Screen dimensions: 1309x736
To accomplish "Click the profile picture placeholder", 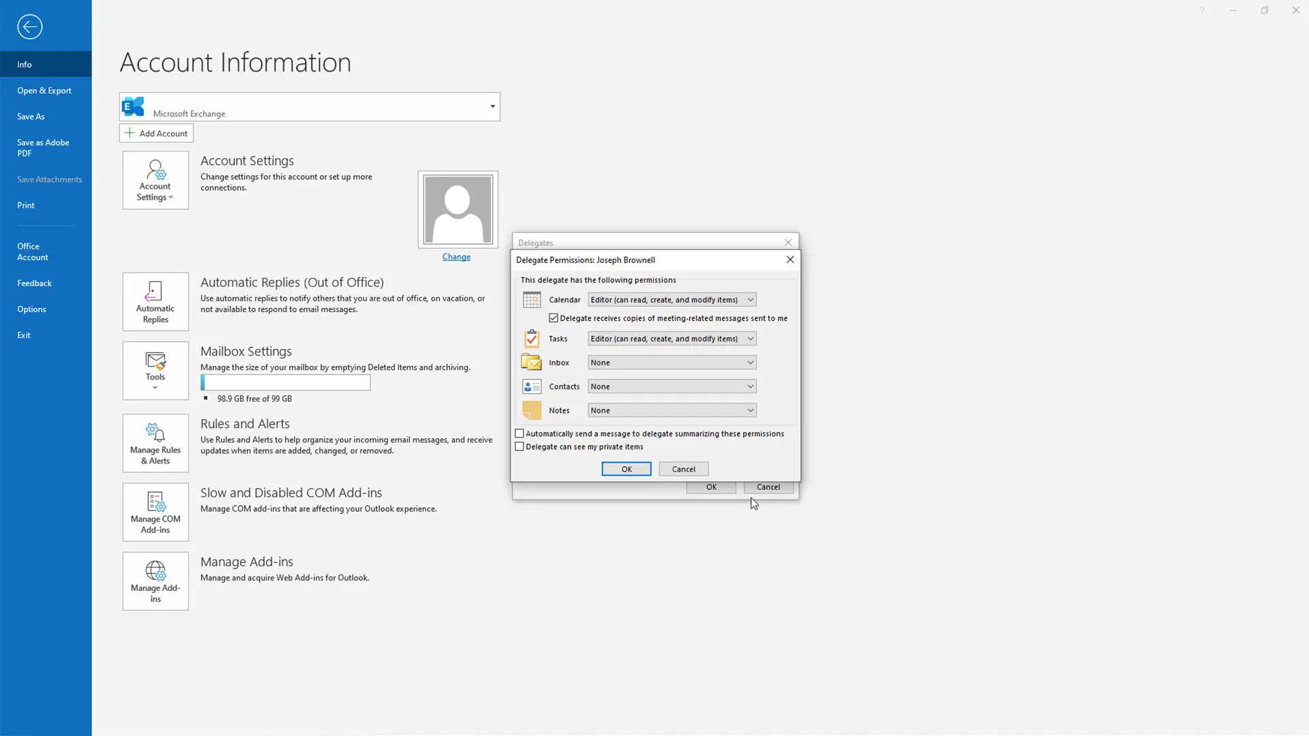I will [x=457, y=209].
